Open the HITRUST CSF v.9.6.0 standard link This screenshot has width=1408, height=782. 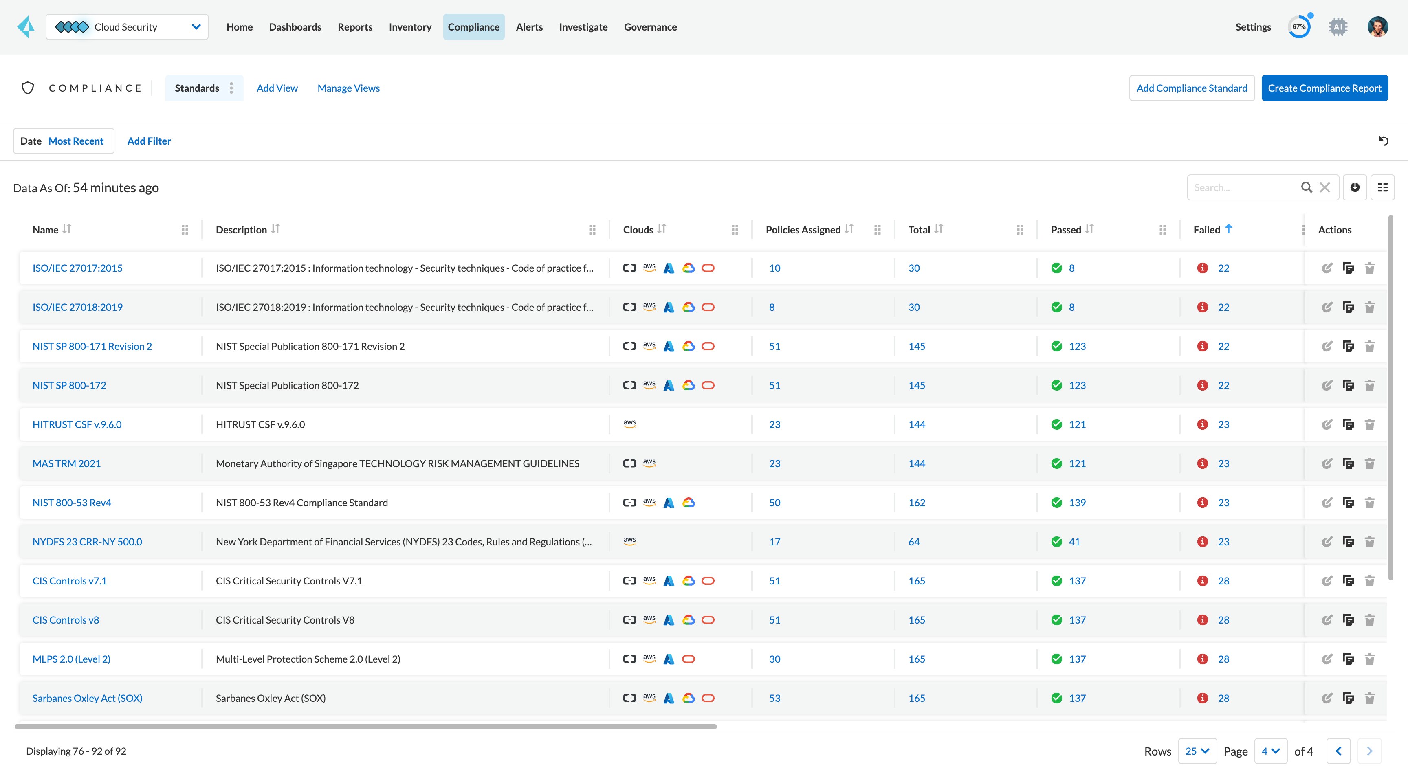77,424
